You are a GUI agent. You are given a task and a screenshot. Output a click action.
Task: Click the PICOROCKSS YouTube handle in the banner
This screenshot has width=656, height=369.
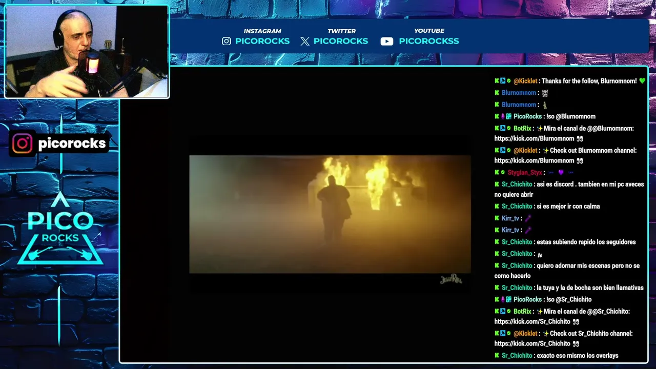pos(429,41)
